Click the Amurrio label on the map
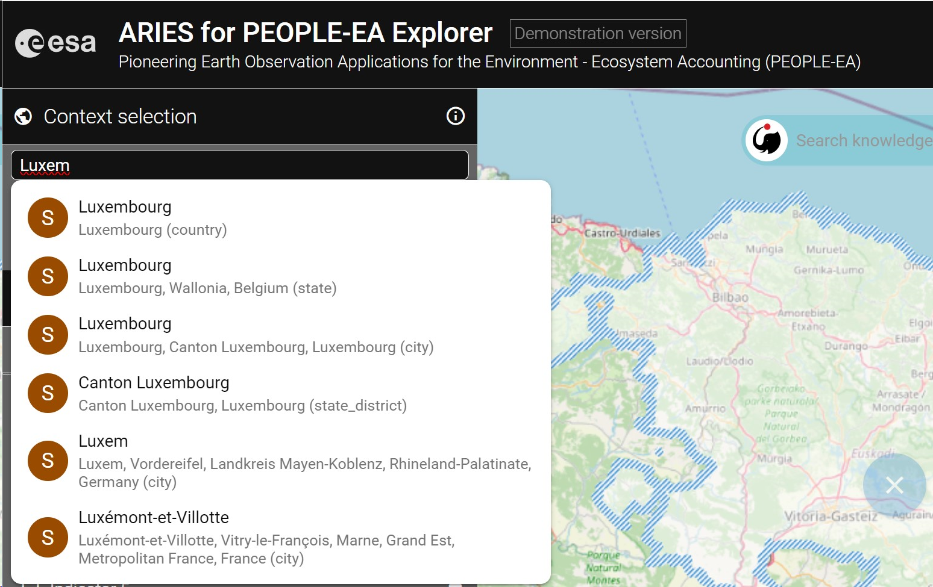The image size is (933, 587). click(x=705, y=408)
